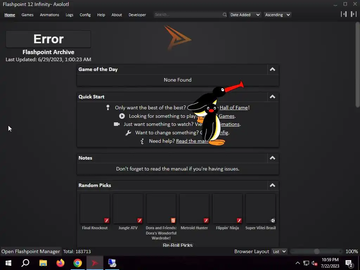The image size is (360, 270).
Task: Click the Read the manual link
Action: coord(192,141)
